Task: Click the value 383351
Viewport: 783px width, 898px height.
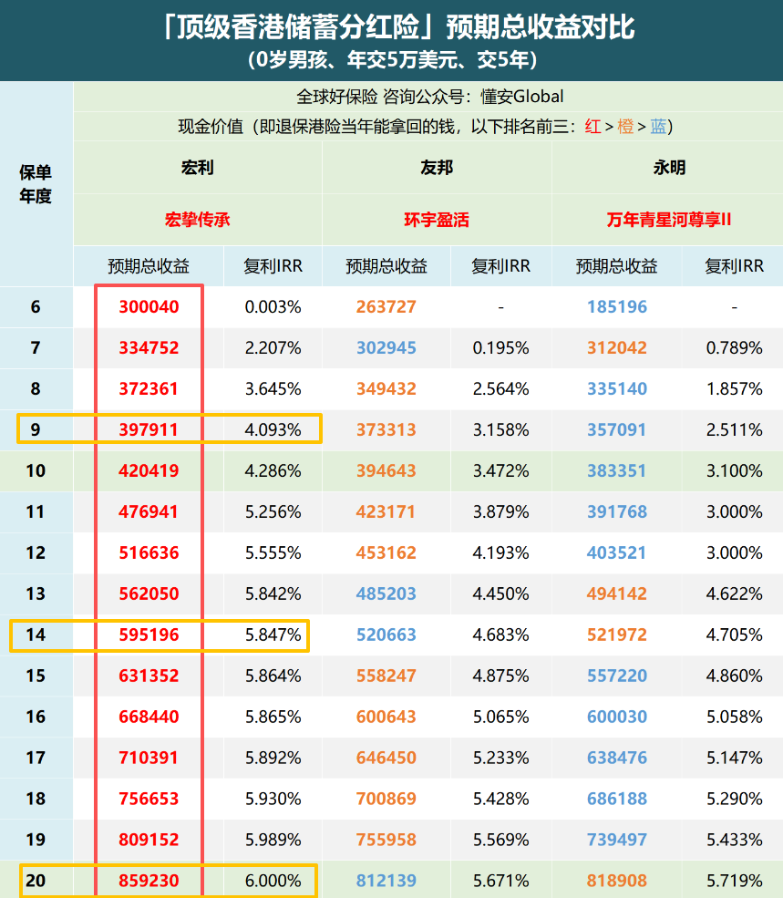Action: coord(617,470)
